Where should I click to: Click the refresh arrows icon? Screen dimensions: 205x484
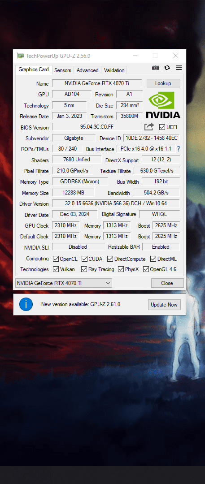[x=167, y=68]
